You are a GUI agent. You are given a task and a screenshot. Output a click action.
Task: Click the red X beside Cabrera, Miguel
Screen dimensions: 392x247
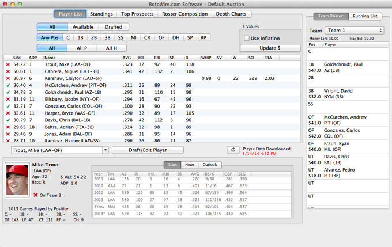(x=8, y=71)
